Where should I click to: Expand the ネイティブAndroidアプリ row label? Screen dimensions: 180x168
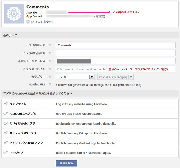pos(26,143)
